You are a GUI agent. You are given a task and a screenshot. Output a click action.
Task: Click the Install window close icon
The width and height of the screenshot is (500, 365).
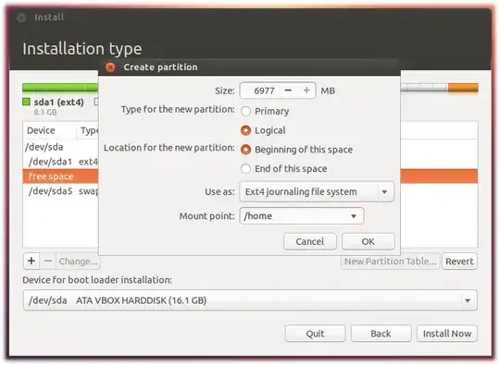(21, 18)
